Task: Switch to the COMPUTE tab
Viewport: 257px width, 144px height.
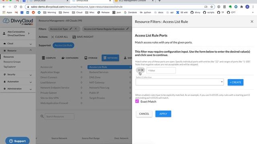Action: (49, 58)
